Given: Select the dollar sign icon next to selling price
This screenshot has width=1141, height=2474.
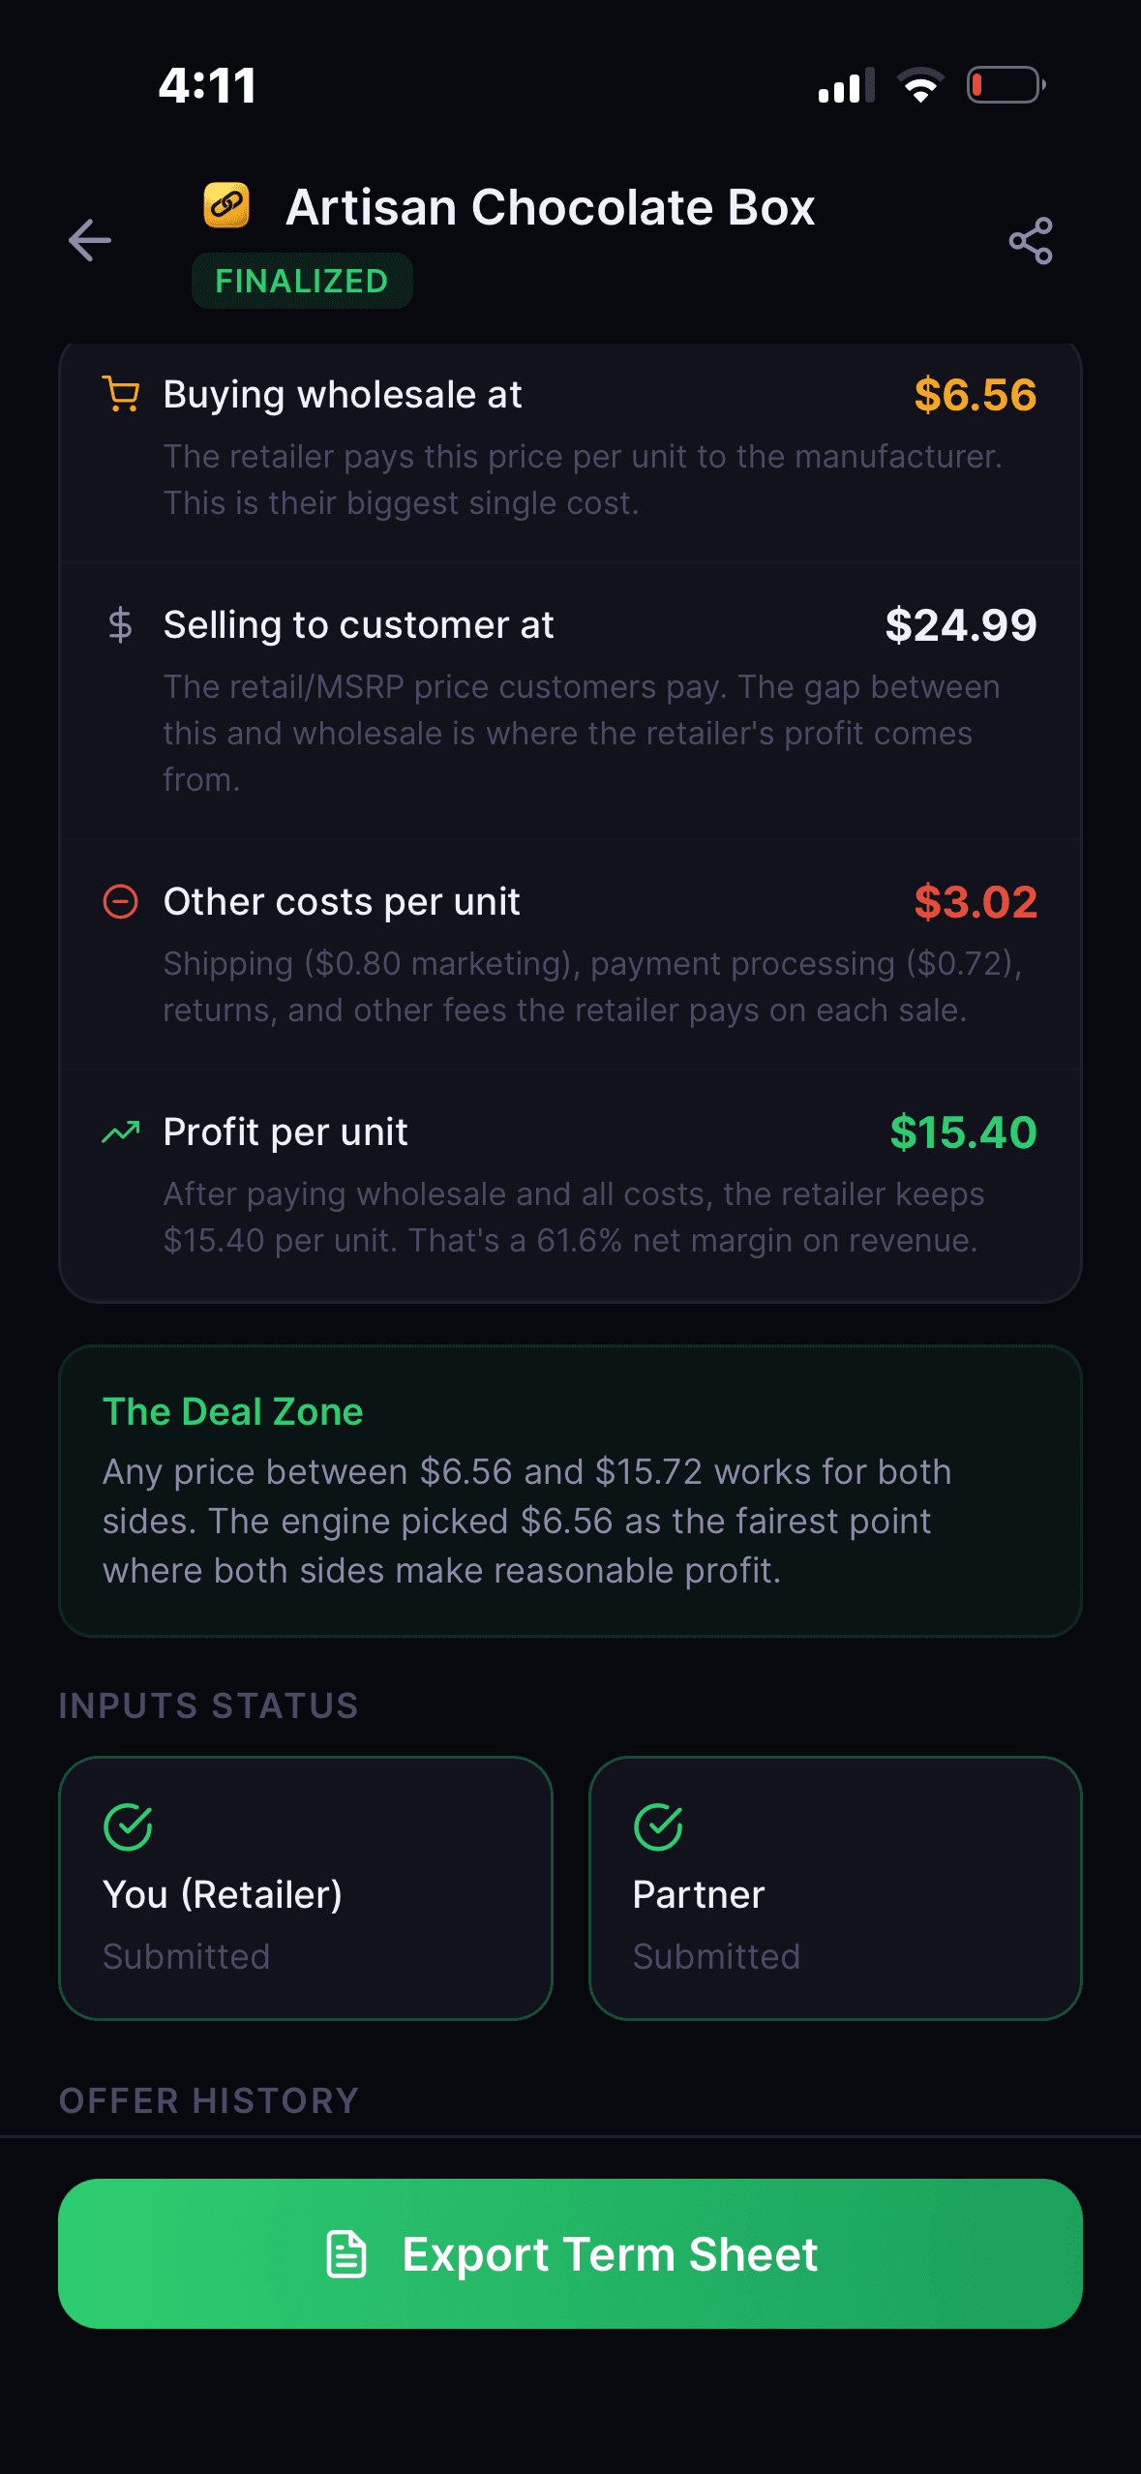Looking at the screenshot, I should pos(120,624).
